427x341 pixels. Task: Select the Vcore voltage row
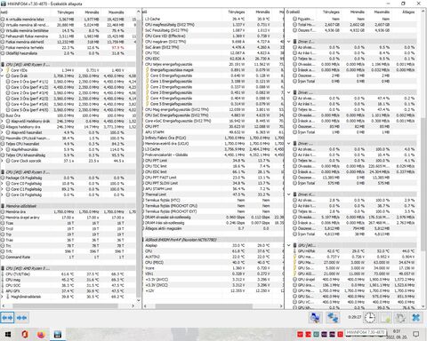pyautogui.click(x=213, y=268)
